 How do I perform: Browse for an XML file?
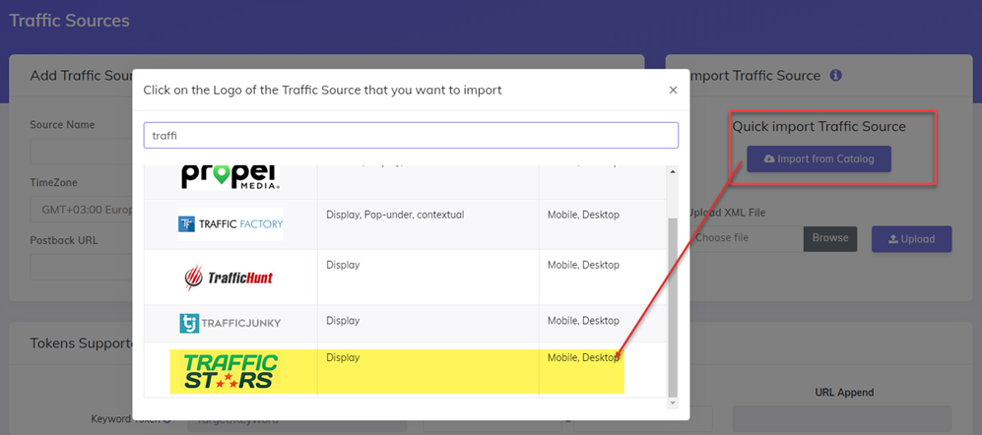tap(829, 238)
